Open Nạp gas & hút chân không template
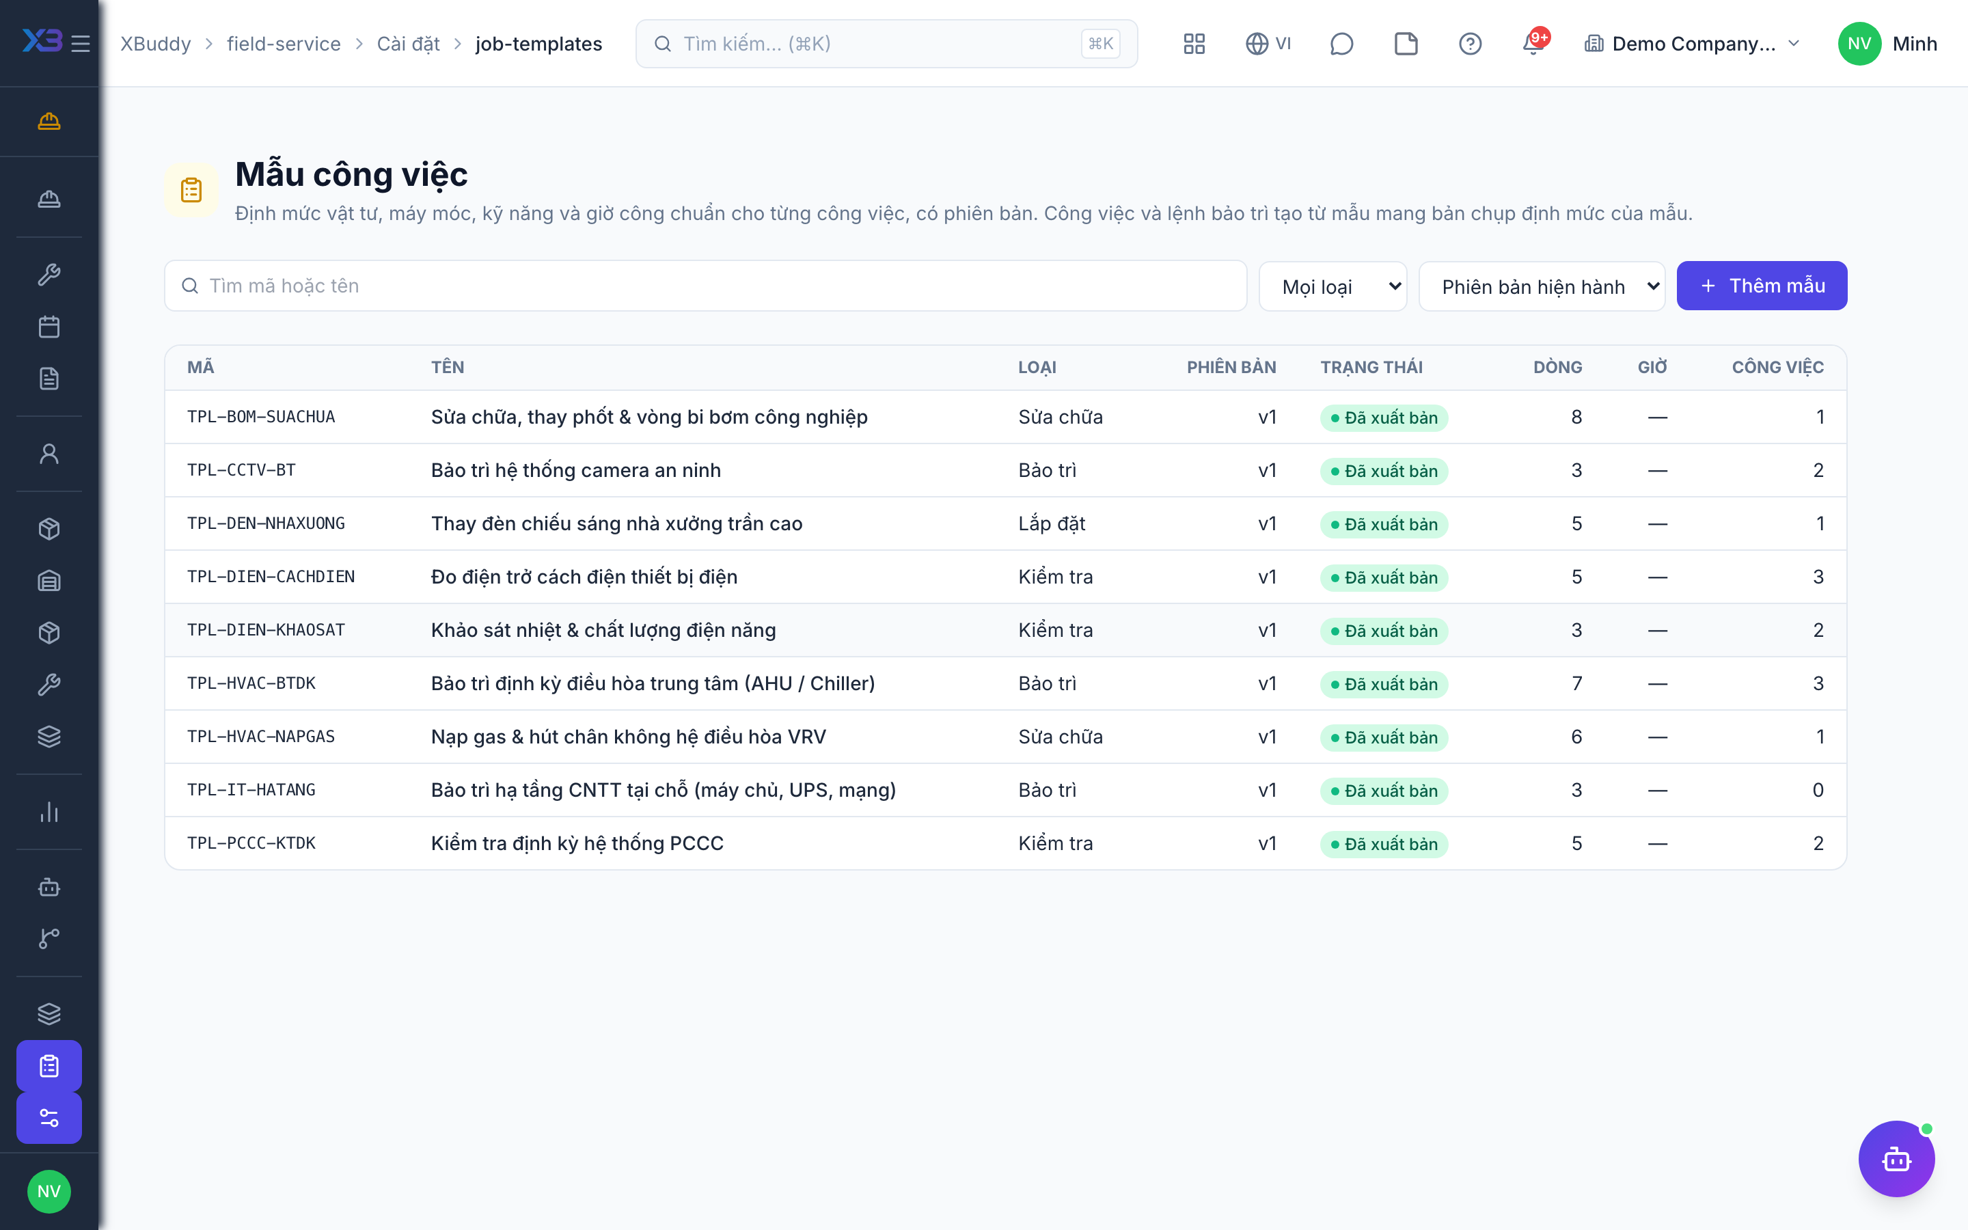 tap(629, 736)
